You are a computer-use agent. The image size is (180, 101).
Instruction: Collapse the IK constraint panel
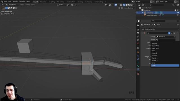coord(142,33)
